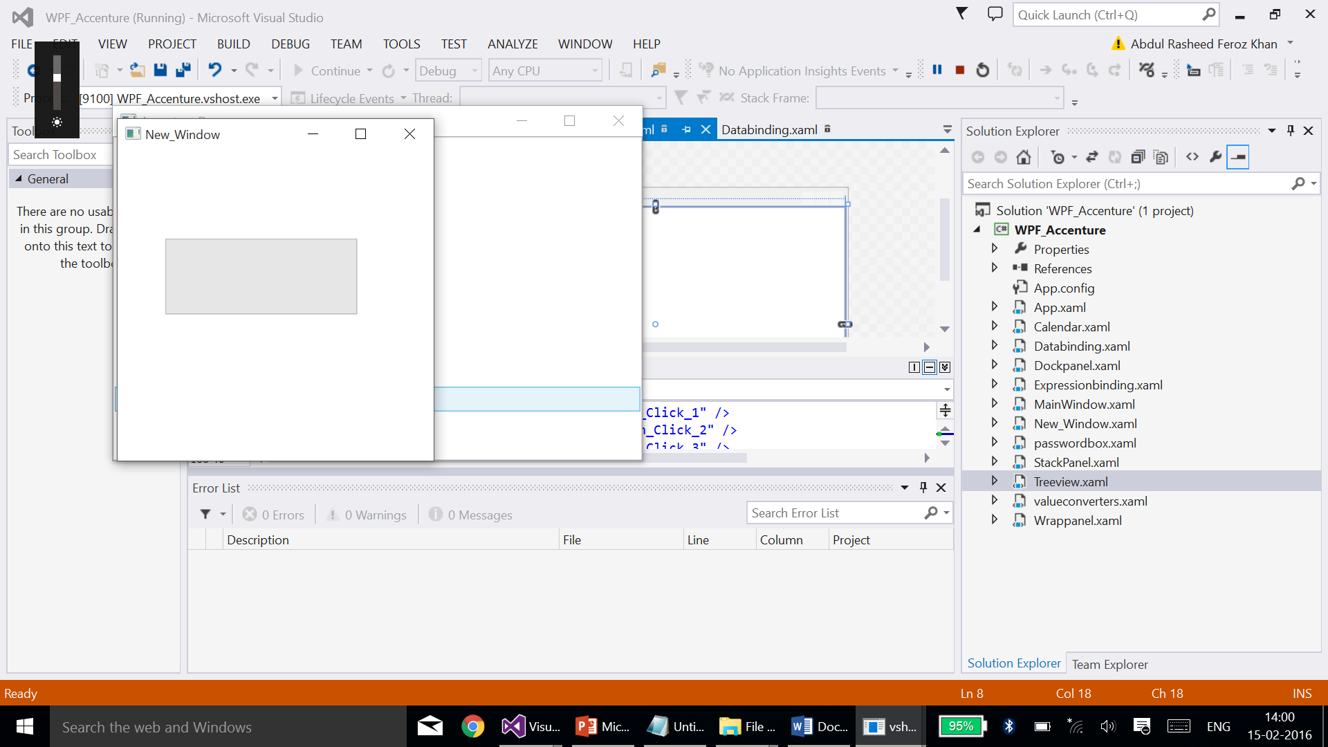This screenshot has height=747, width=1328.
Task: Sort Error List by Description column
Action: coord(391,539)
